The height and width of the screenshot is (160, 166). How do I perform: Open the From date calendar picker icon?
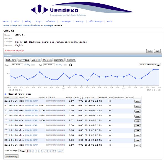point(33,65)
